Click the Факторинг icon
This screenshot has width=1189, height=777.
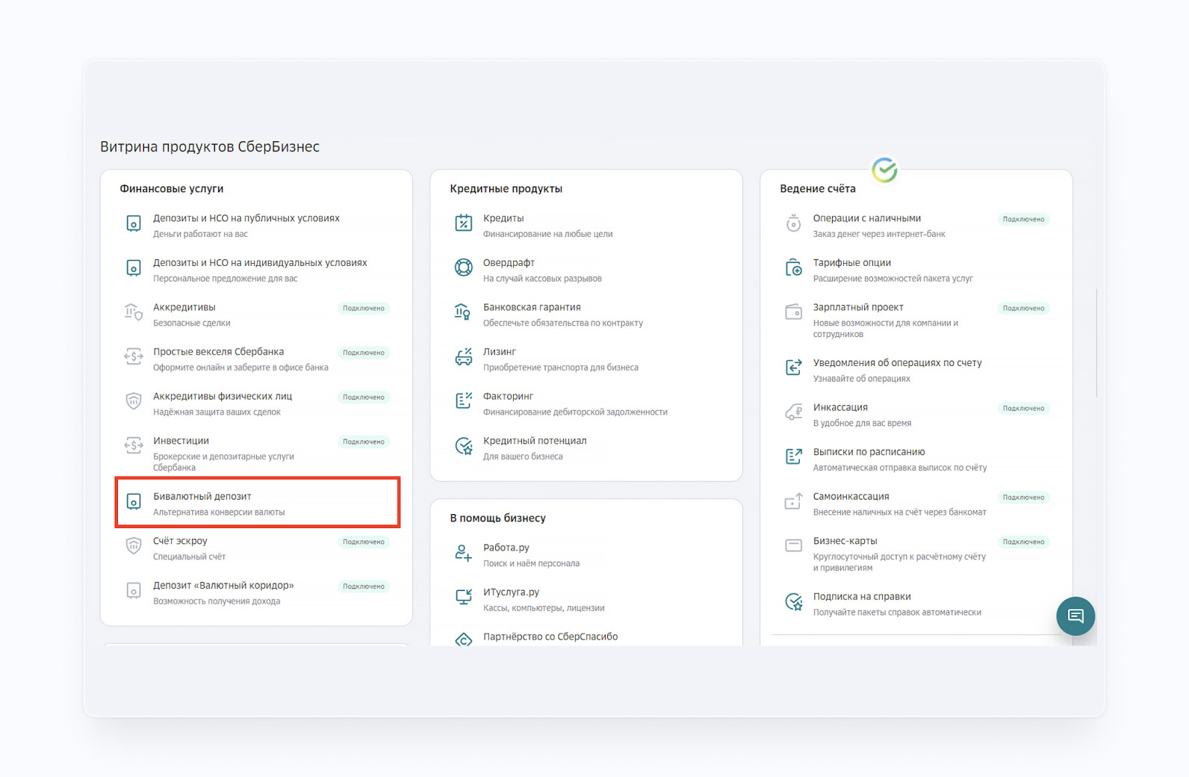pos(464,401)
